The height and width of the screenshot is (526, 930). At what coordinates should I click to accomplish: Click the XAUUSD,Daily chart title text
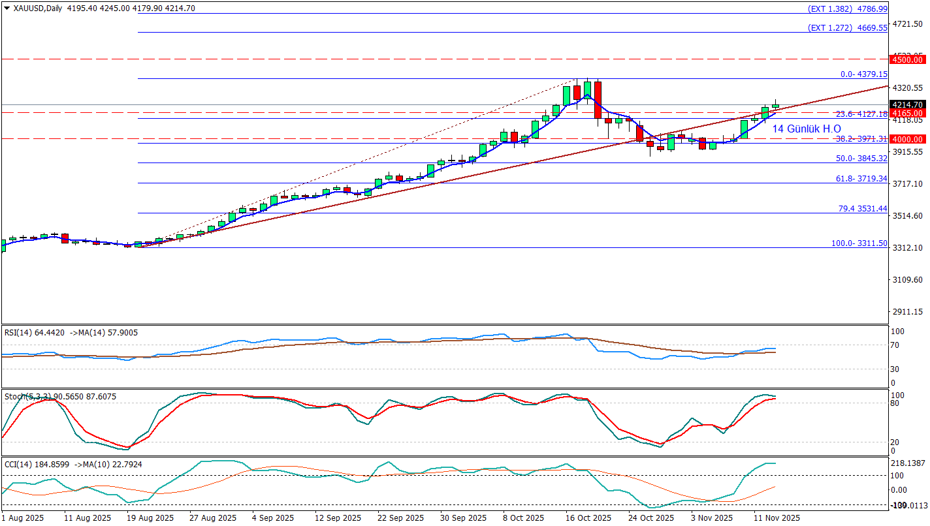click(35, 8)
